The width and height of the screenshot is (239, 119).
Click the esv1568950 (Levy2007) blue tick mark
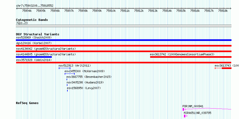pos(67,91)
